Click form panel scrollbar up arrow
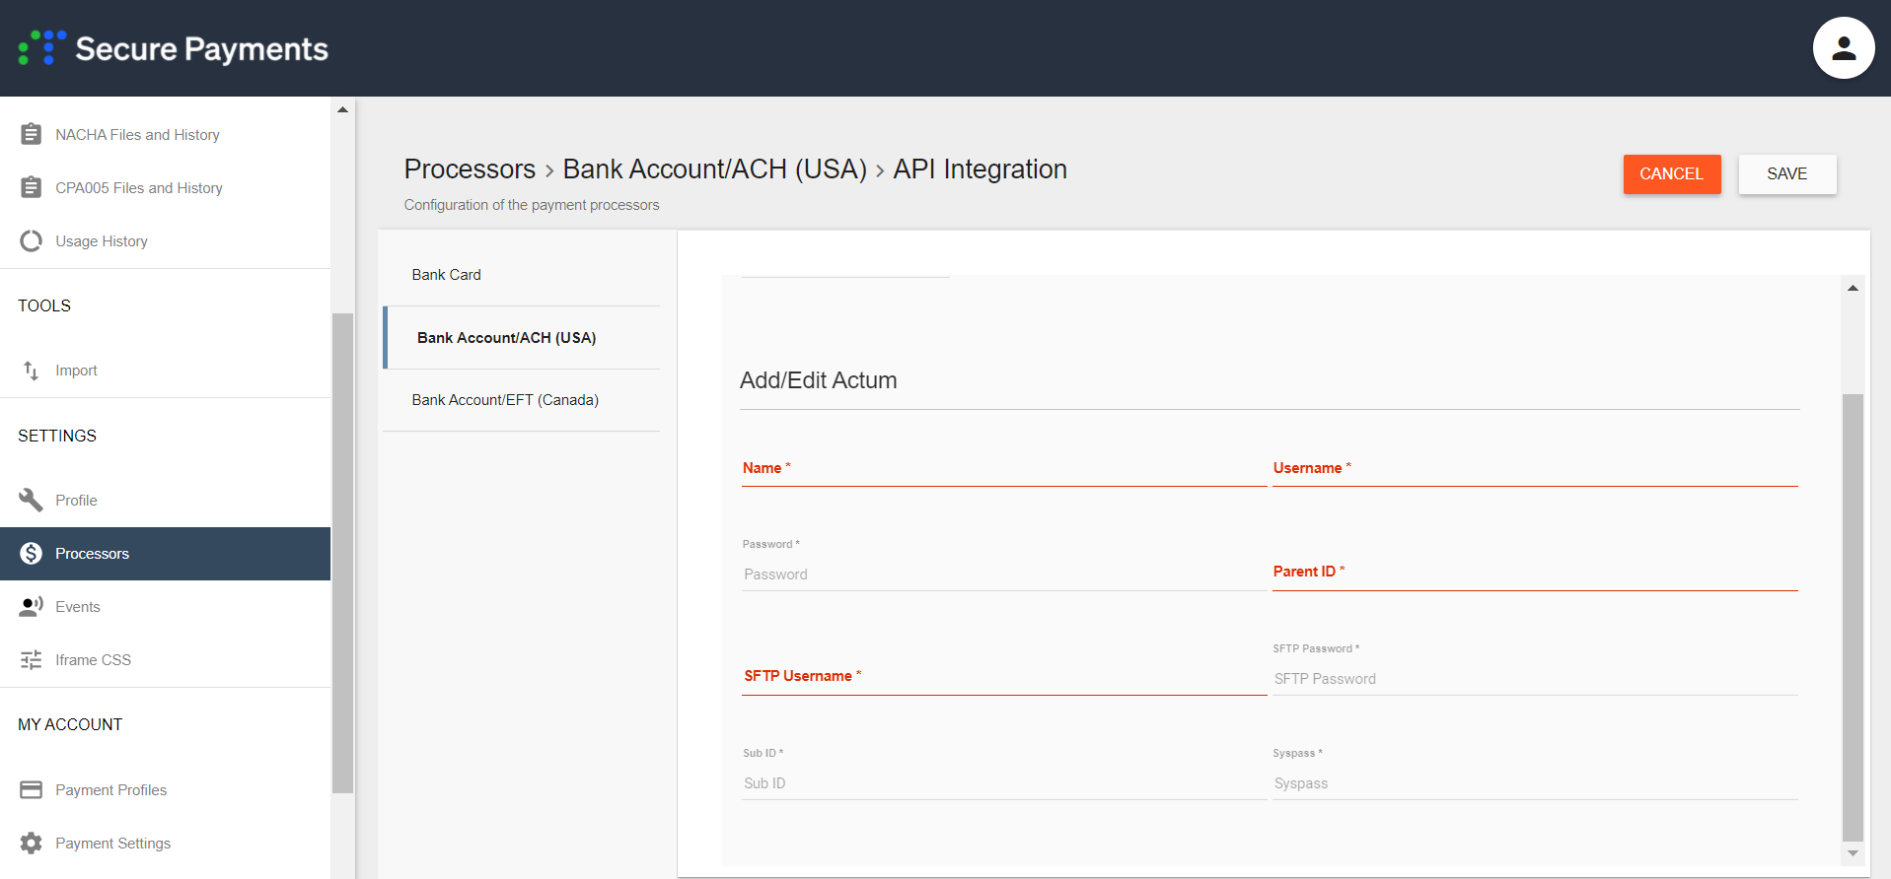Image resolution: width=1891 pixels, height=879 pixels. point(1853,288)
